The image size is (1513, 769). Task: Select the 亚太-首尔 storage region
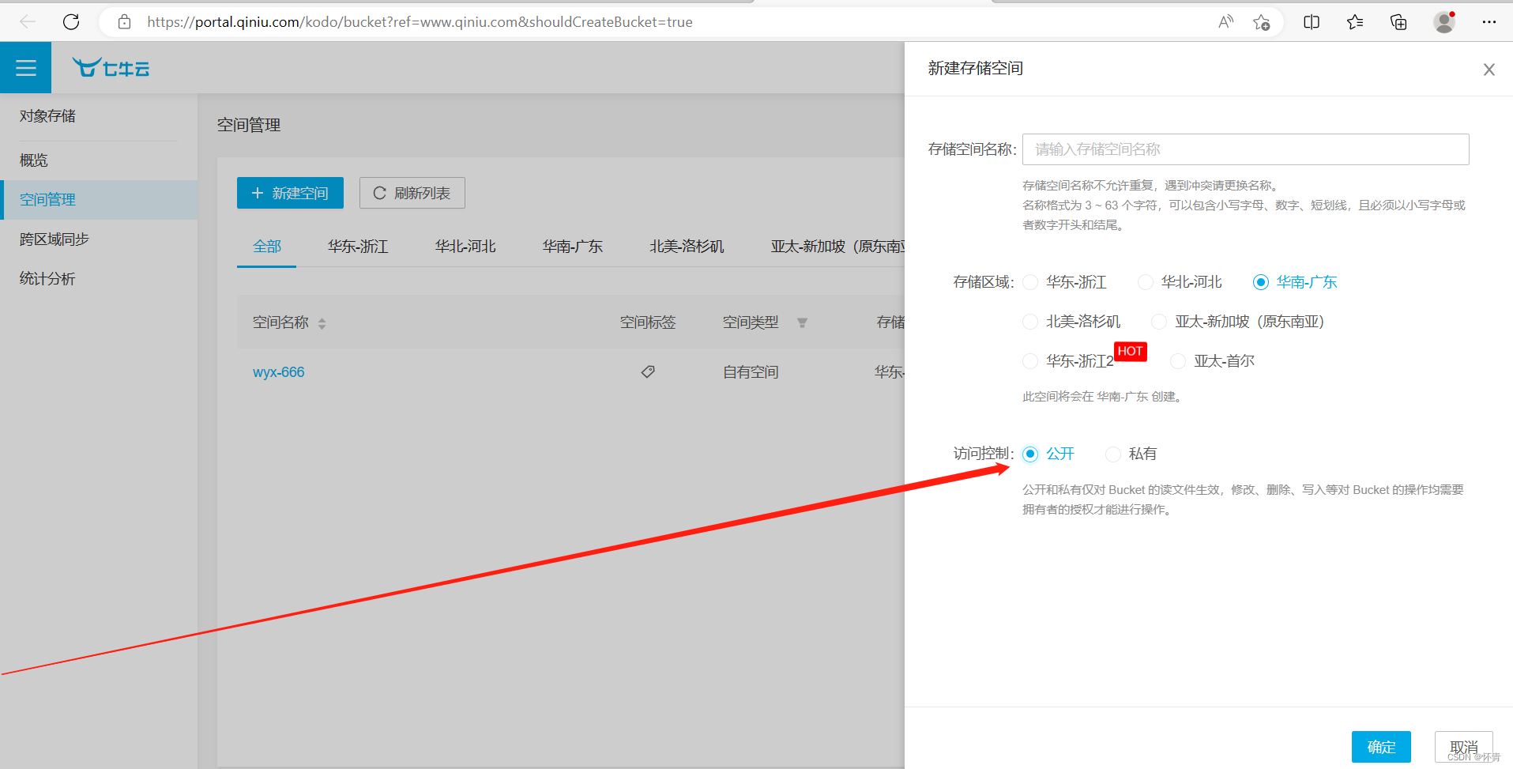pos(1178,360)
